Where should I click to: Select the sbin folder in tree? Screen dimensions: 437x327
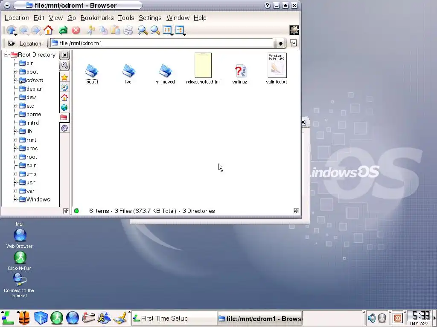tap(28, 166)
